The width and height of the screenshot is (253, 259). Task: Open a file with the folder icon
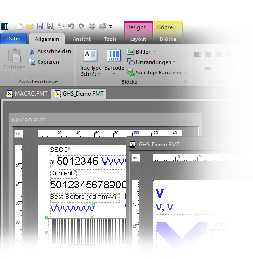[30, 26]
